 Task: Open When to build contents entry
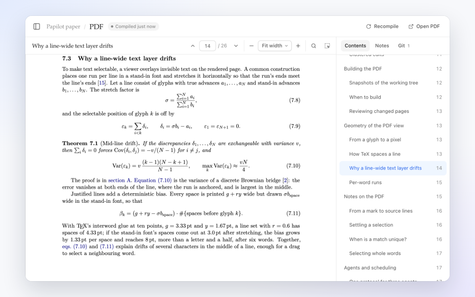(393, 97)
